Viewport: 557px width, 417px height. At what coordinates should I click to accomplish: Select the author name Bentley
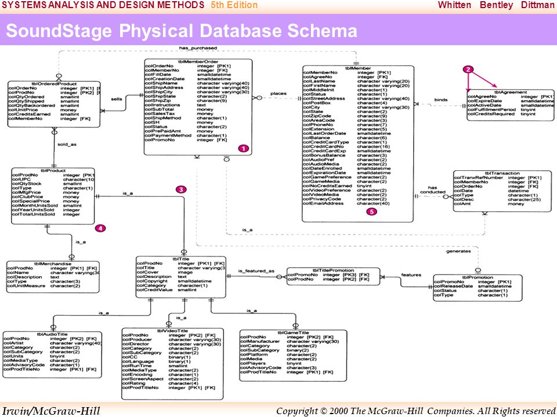point(496,5)
